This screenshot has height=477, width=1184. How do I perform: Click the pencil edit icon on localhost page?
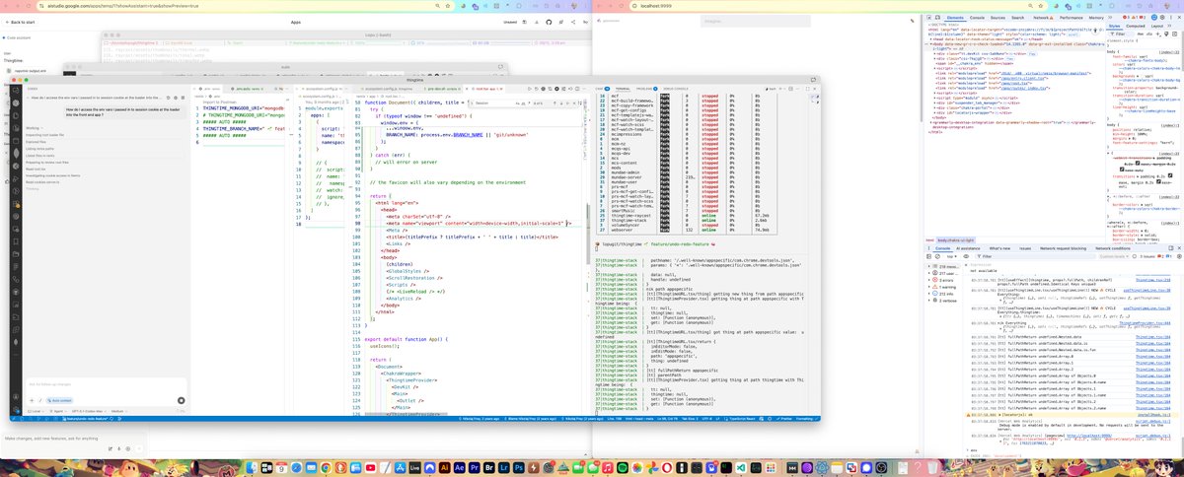910,21
